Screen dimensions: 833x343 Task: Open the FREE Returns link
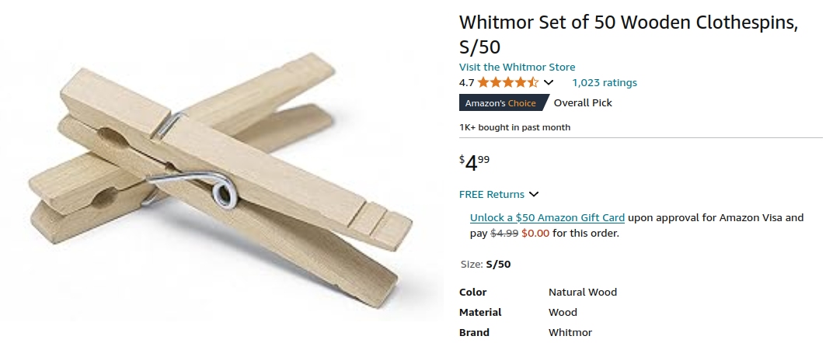pos(491,194)
